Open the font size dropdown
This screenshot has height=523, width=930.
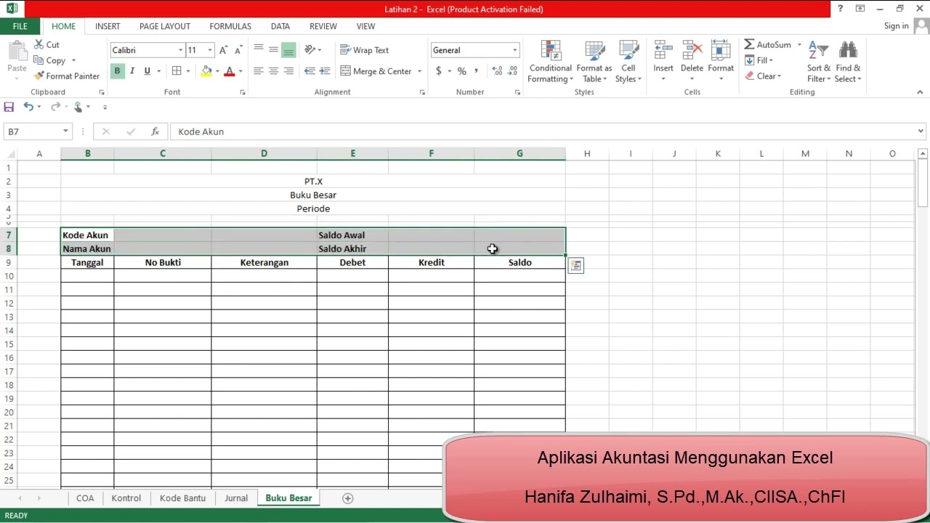click(x=210, y=50)
